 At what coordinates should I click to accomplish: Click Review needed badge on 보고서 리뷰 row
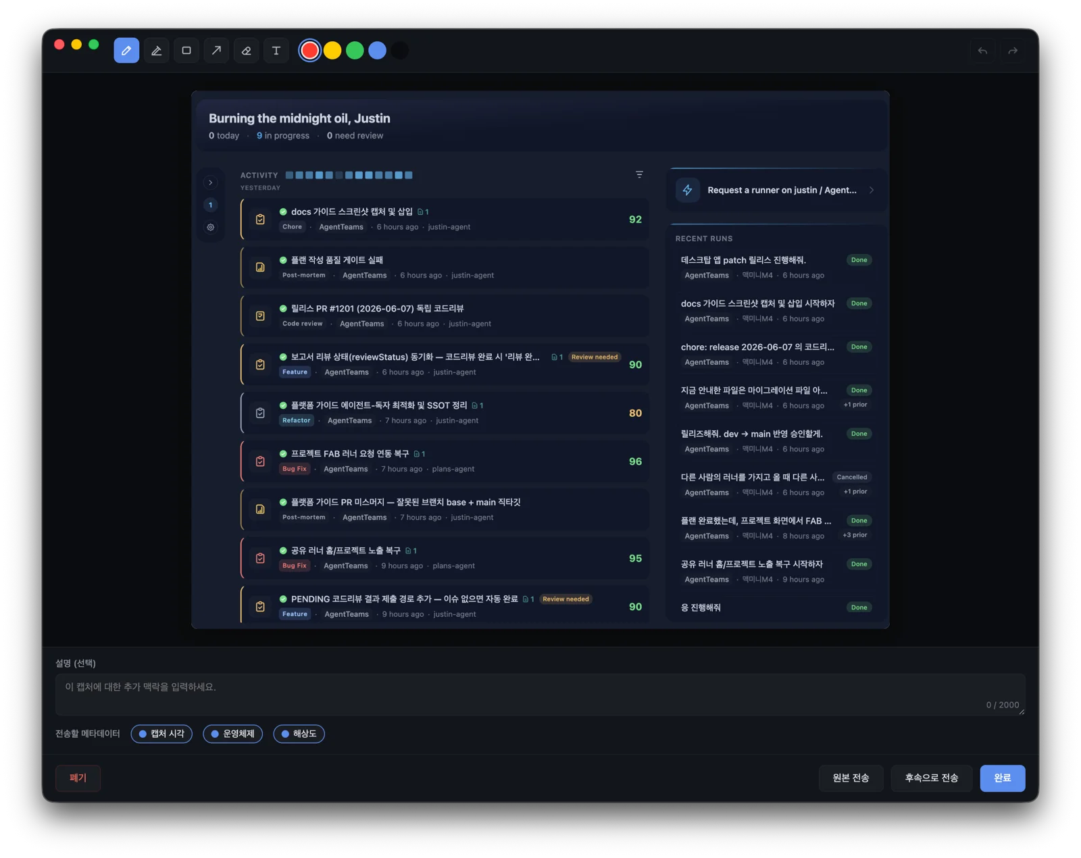[595, 357]
